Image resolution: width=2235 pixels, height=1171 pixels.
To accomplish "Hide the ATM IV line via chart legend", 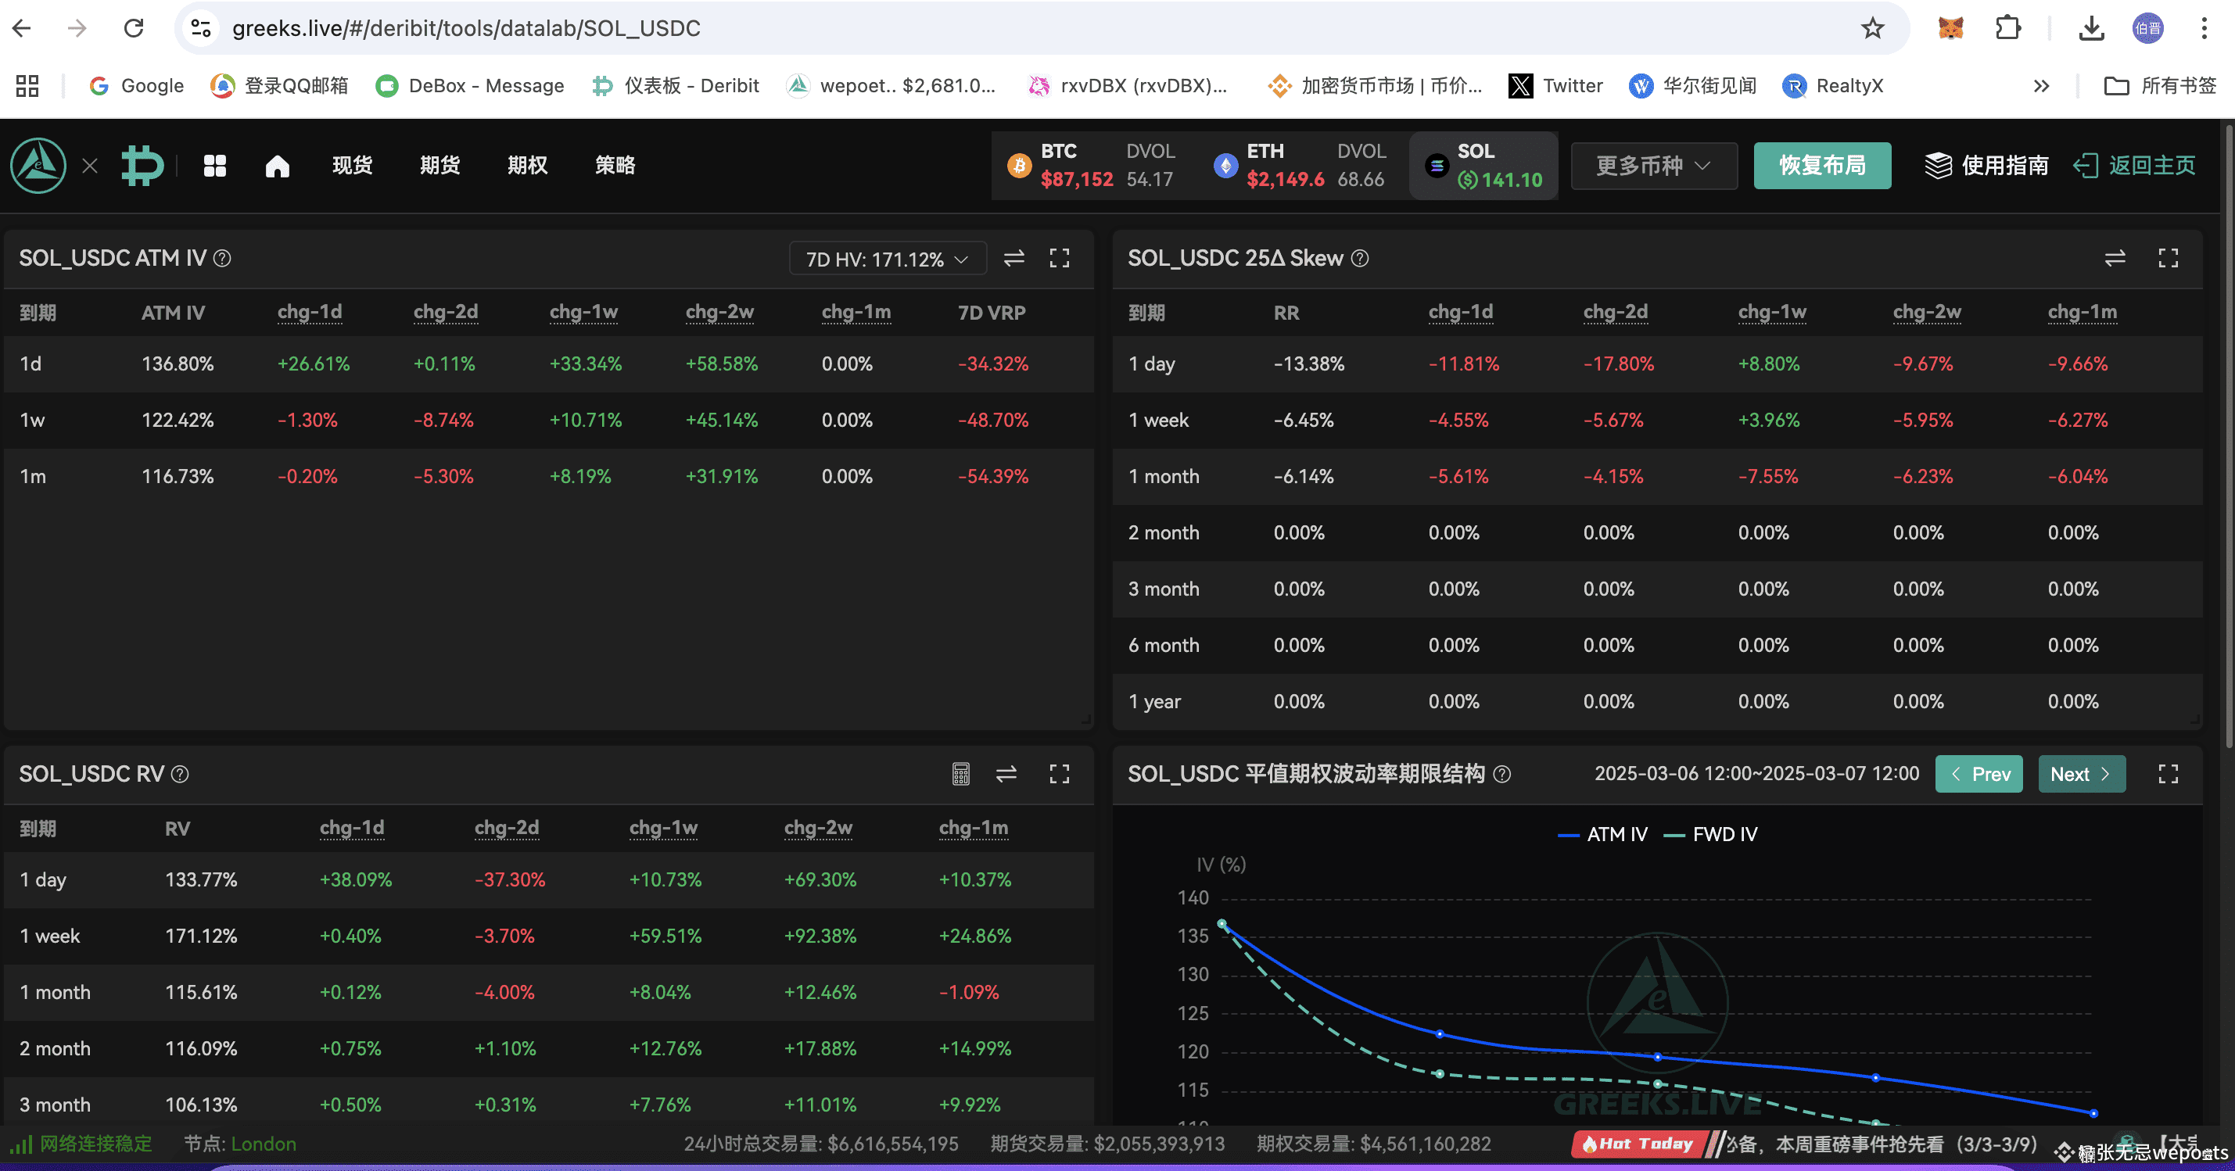I will click(x=1602, y=833).
